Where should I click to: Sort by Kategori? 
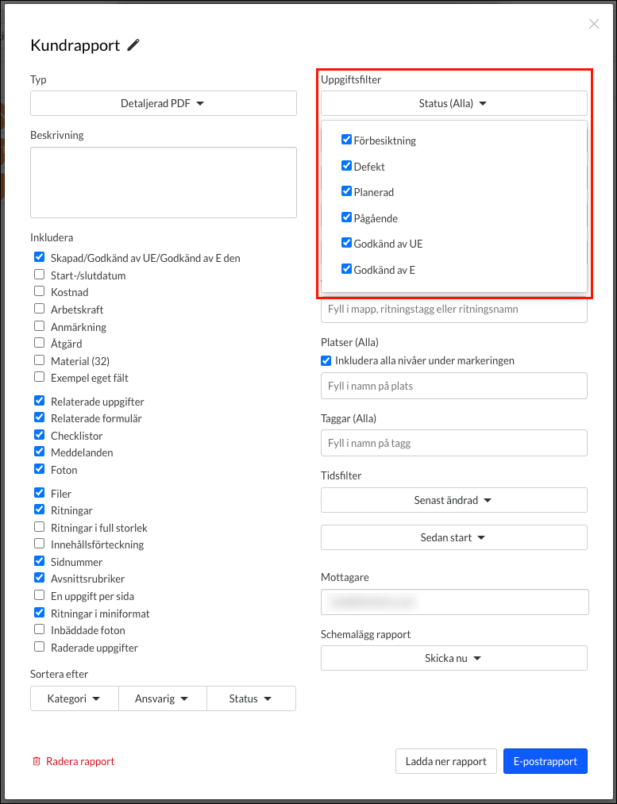point(74,698)
